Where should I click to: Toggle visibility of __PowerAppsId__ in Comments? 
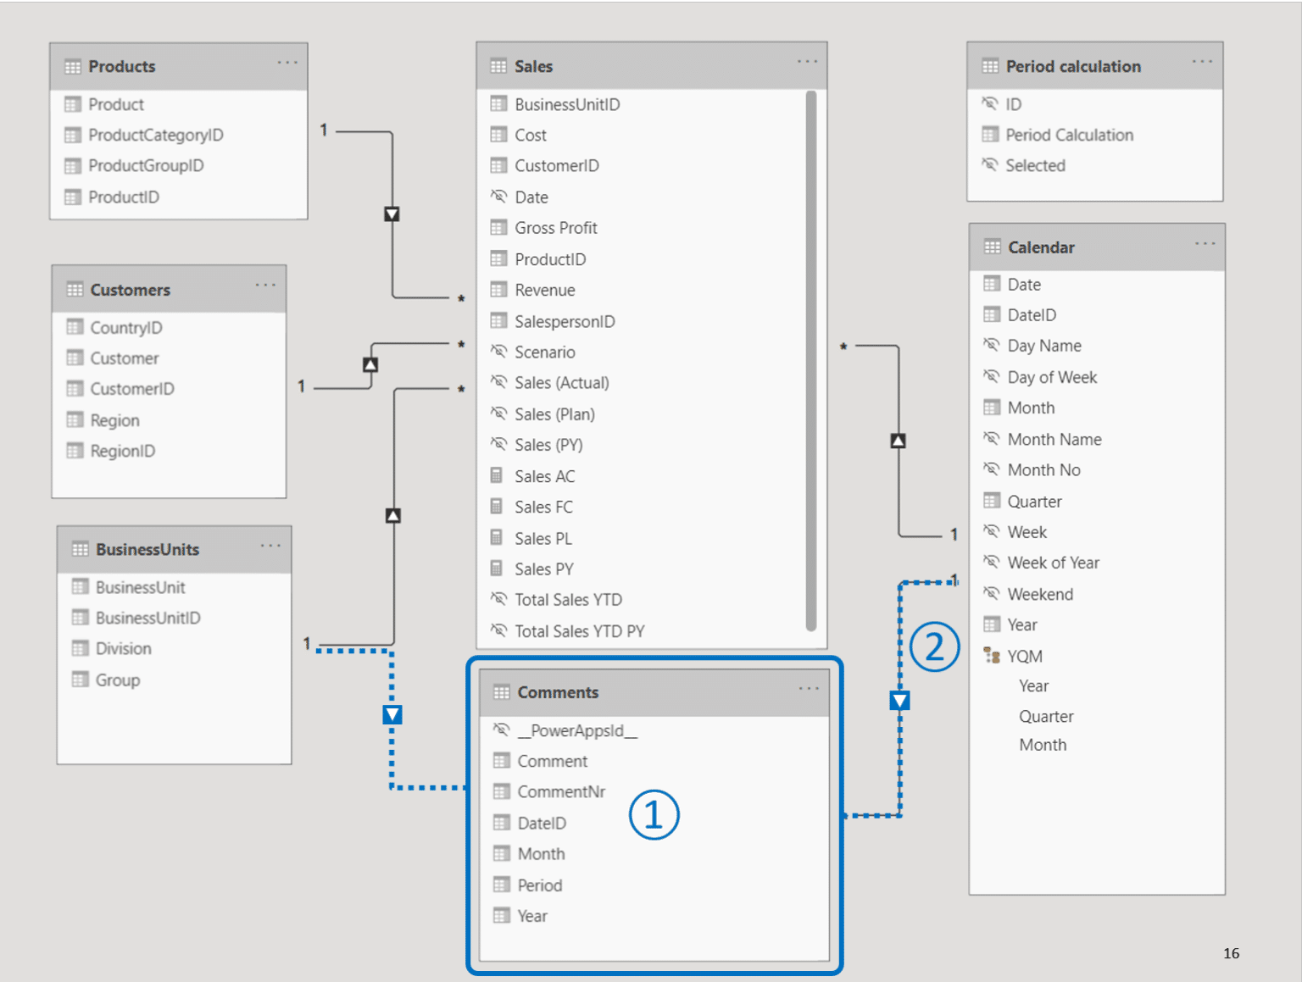[x=500, y=730]
